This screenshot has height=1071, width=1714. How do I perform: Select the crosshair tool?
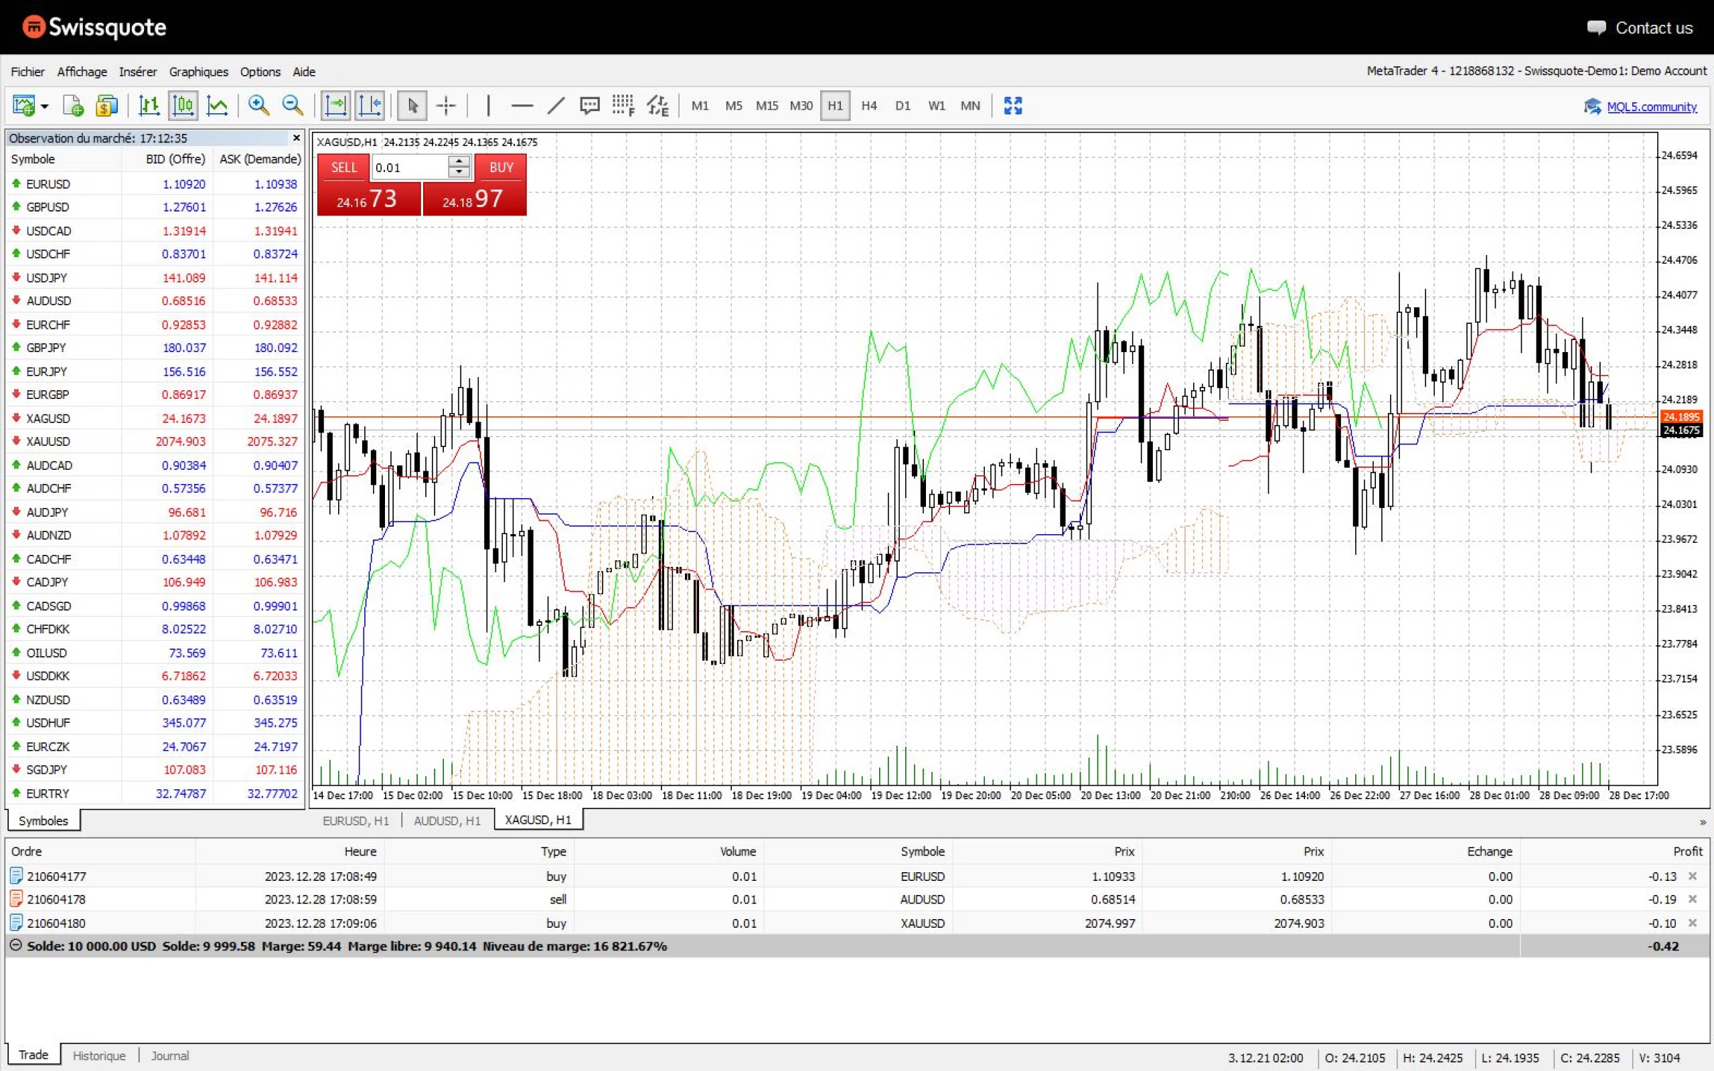point(446,106)
